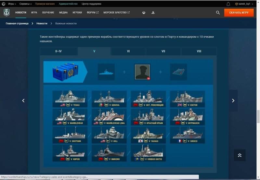Select the V Exeter ship card
The height and width of the screenshot is (180, 260).
tap(188, 99)
